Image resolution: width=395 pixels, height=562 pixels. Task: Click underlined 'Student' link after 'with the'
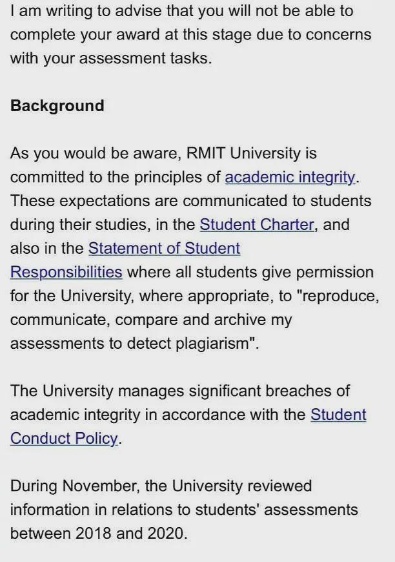click(x=338, y=415)
